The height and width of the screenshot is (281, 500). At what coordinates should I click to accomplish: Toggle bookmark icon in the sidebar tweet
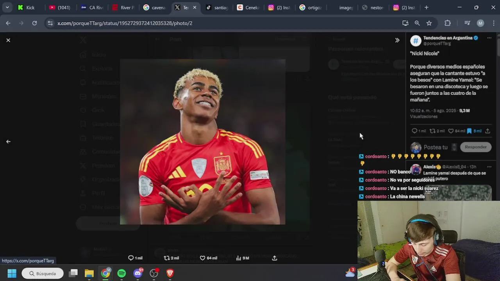tap(469, 131)
